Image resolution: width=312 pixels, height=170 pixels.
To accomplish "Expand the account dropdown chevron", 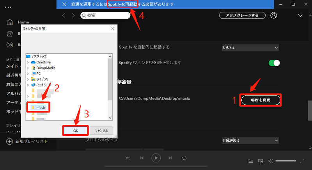I will point(300,16).
